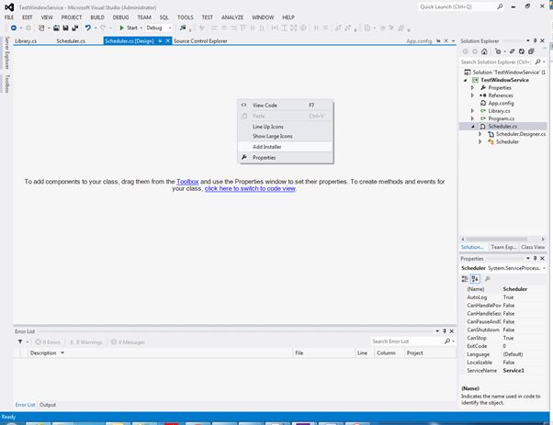The height and width of the screenshot is (425, 553).
Task: Switch to the Library.cs tab
Action: point(26,41)
